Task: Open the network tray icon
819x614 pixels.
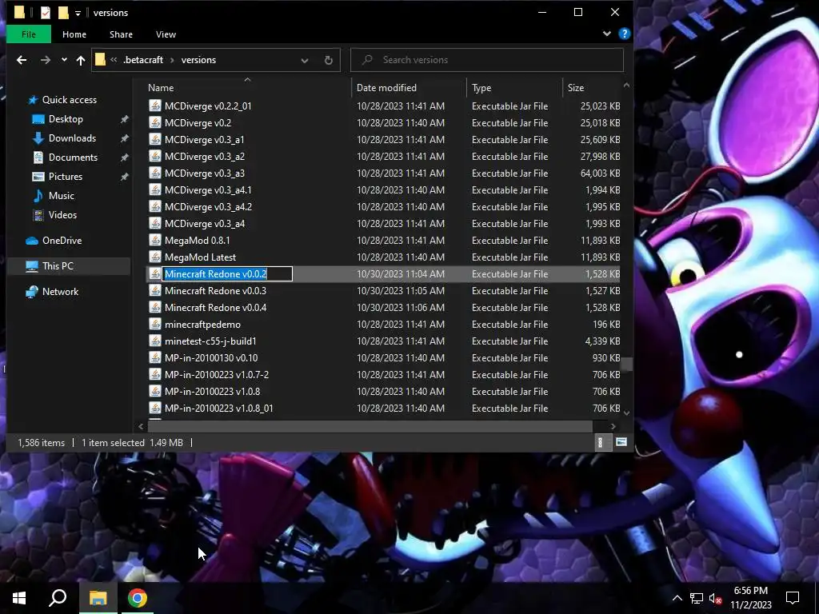Action: pyautogui.click(x=697, y=598)
